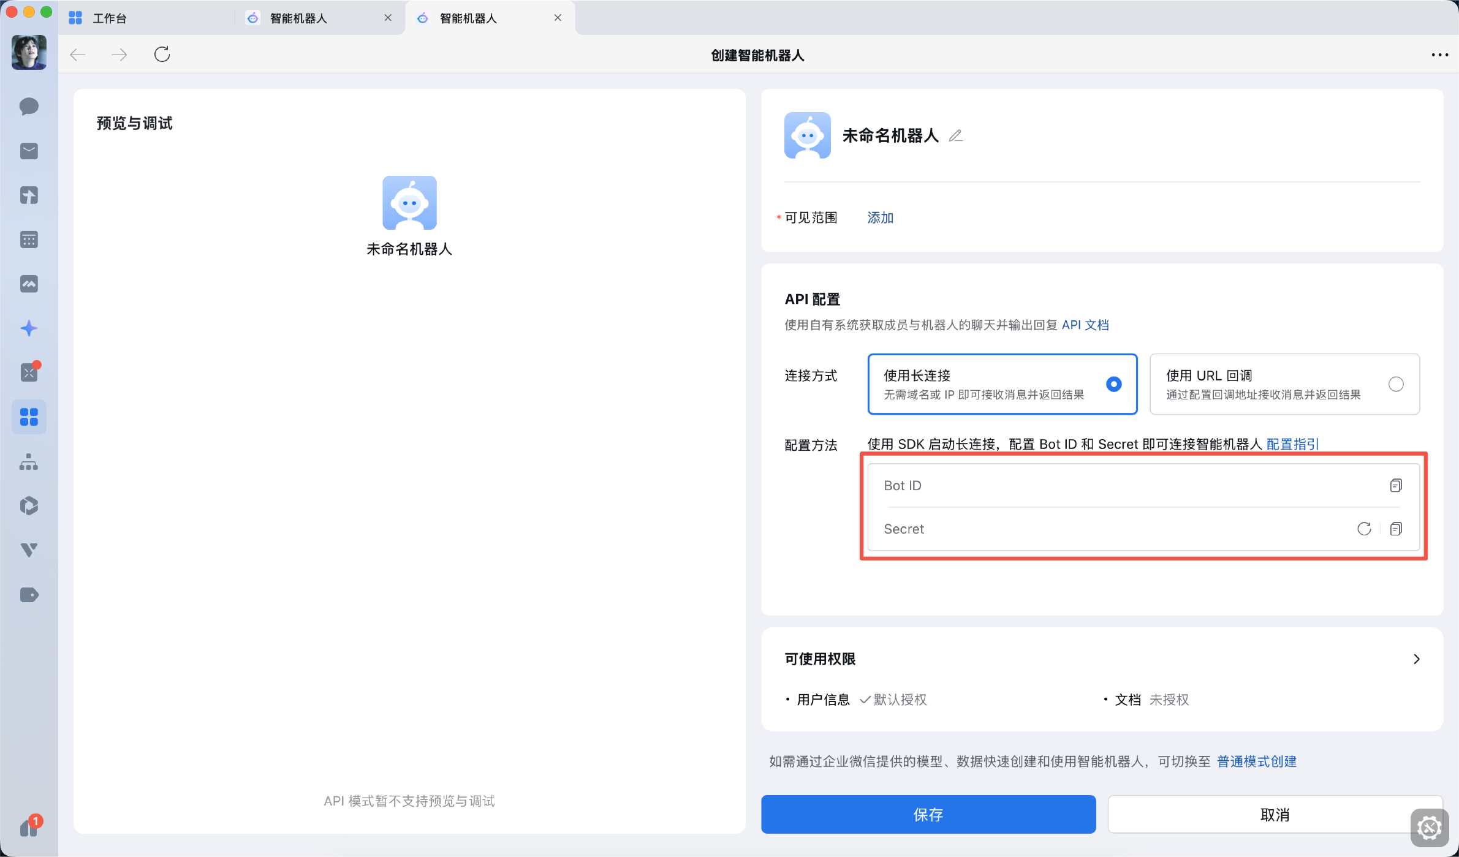
Task: Select the 使用长连接 radio option
Action: point(1113,384)
